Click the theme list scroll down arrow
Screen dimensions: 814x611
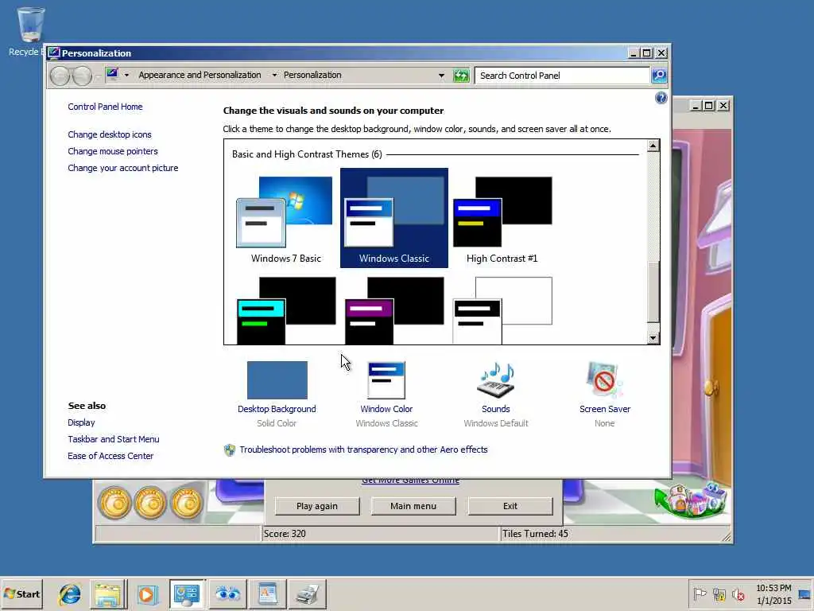tap(653, 338)
